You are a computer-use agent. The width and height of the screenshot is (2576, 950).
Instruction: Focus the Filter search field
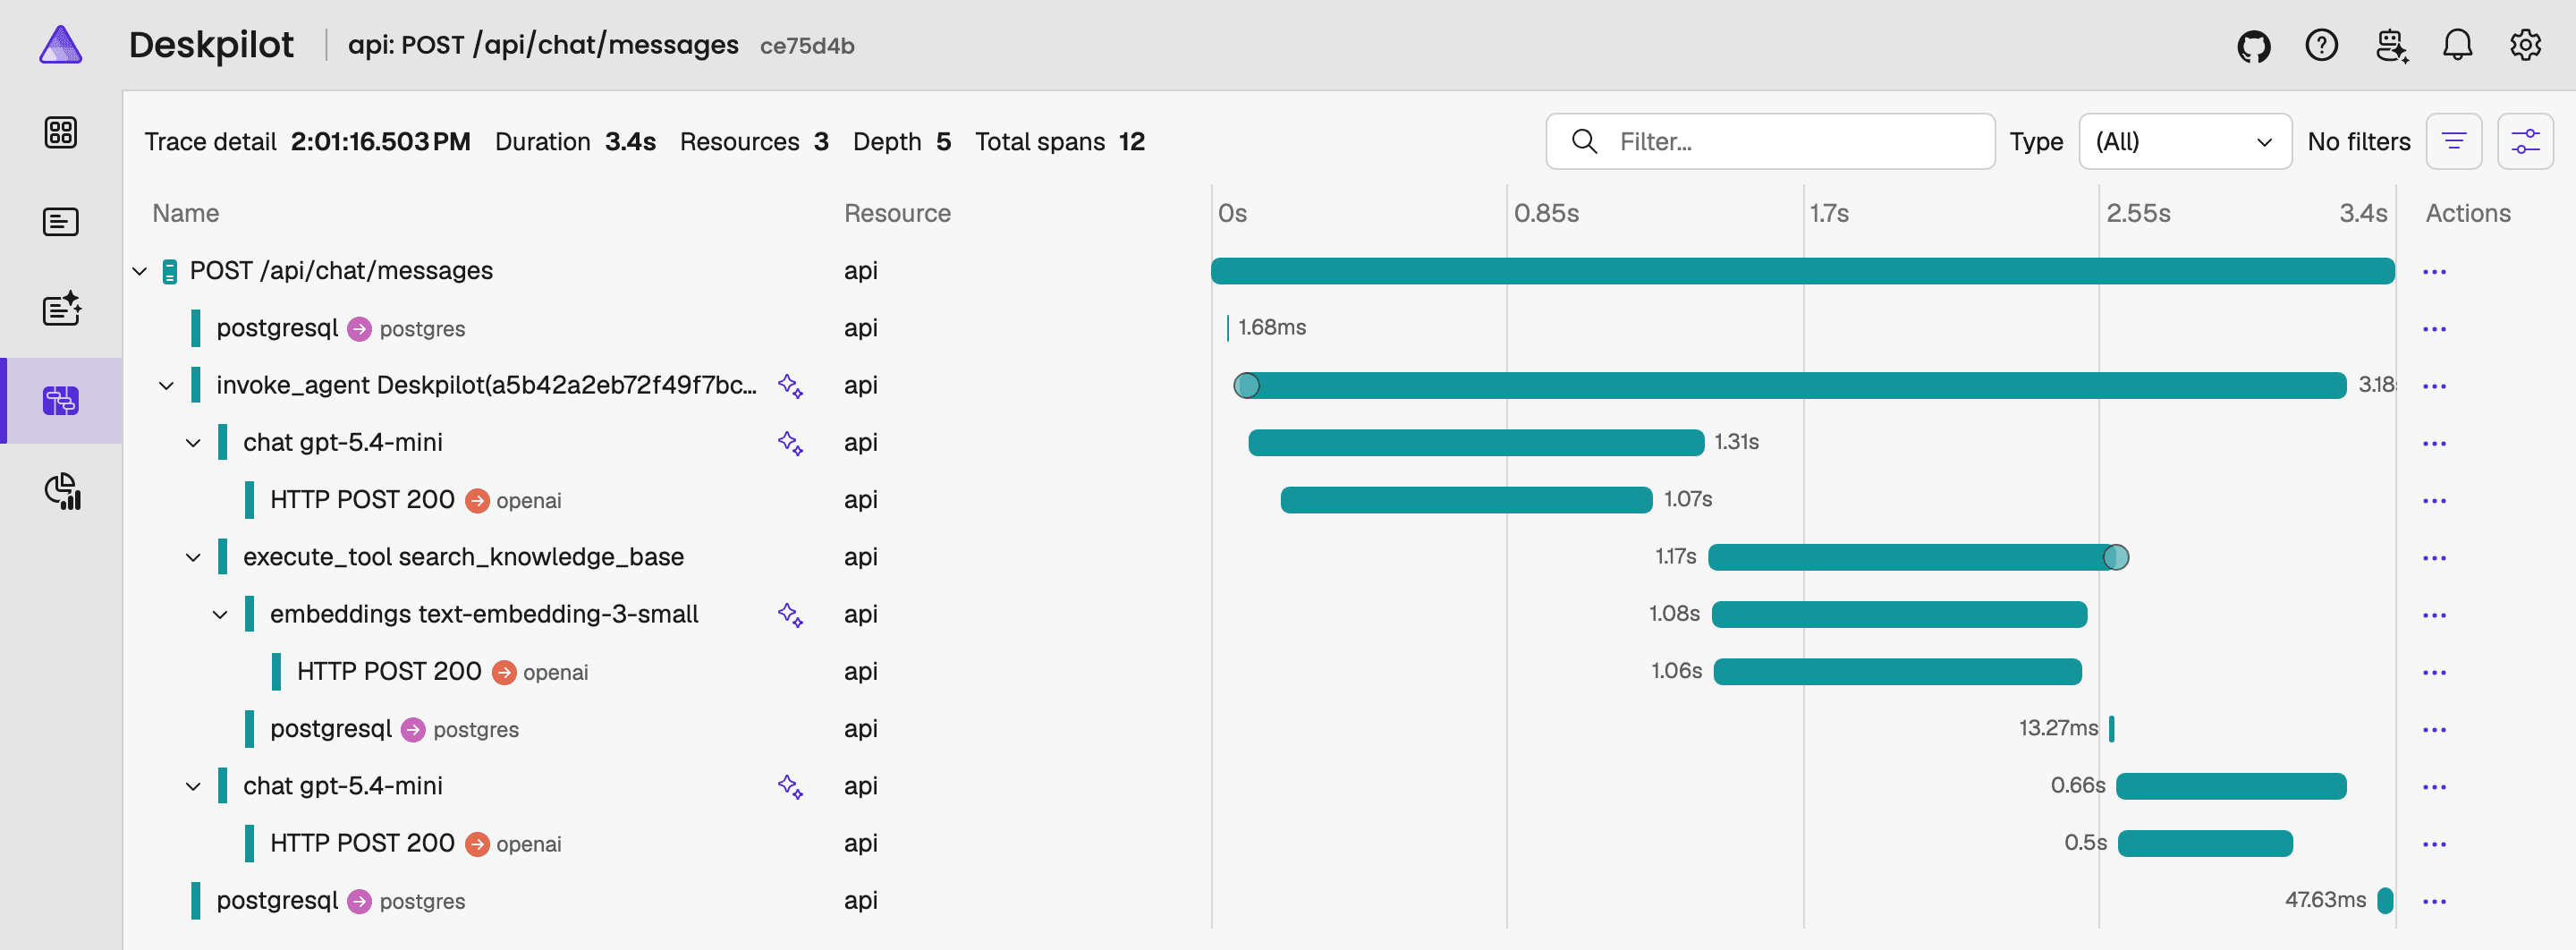(1769, 141)
